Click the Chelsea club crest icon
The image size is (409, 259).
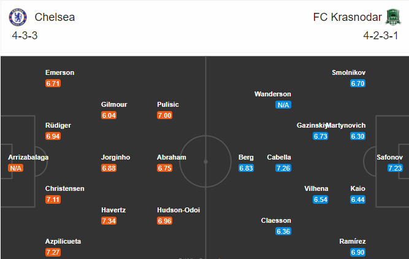(18, 17)
